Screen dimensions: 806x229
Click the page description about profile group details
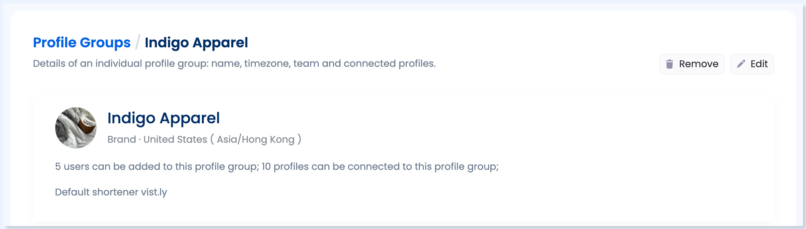click(x=234, y=63)
